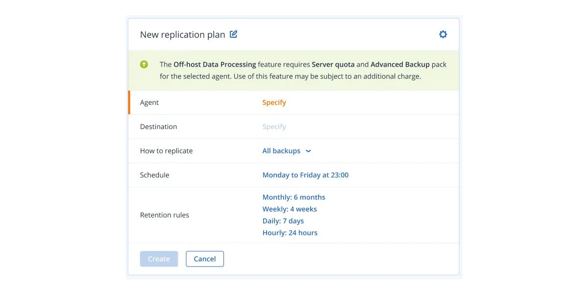Open the How to replicate dropdown
Screen dimensions: 588x294
click(282, 151)
